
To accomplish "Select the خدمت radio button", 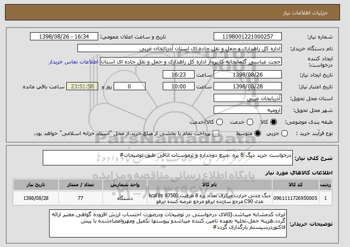I will pyautogui.click(x=250, y=122).
